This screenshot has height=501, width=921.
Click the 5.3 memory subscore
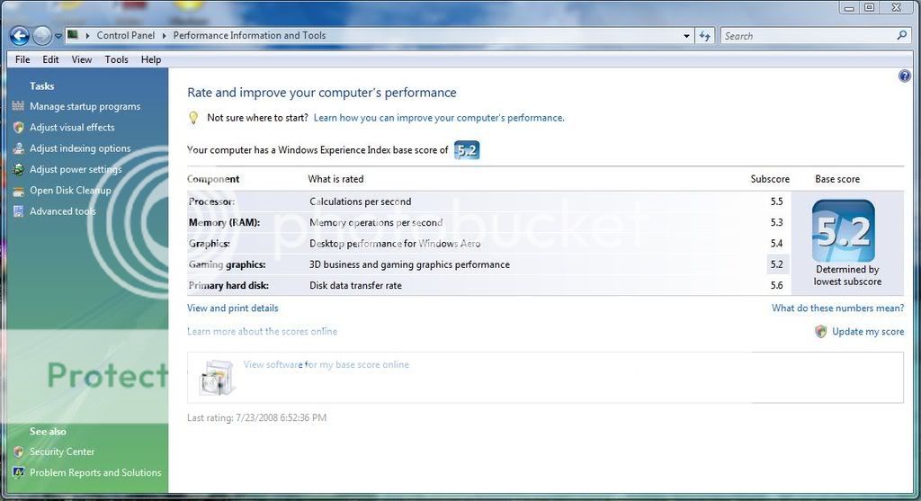(x=776, y=222)
